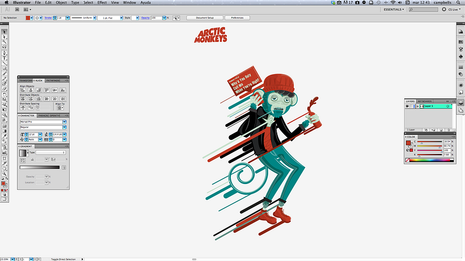Screen dimensions: 465x261
Task: Expand Layer 1 disclosure triangle
Action: pos(417,106)
